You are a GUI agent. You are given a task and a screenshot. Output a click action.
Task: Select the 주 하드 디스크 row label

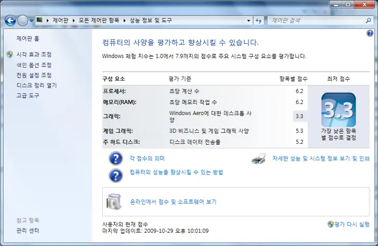point(122,142)
